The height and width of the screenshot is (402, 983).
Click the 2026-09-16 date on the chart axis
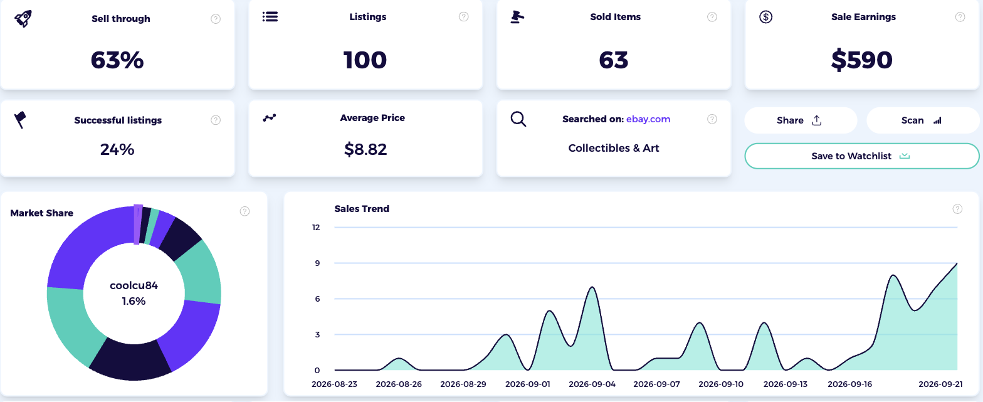(849, 384)
